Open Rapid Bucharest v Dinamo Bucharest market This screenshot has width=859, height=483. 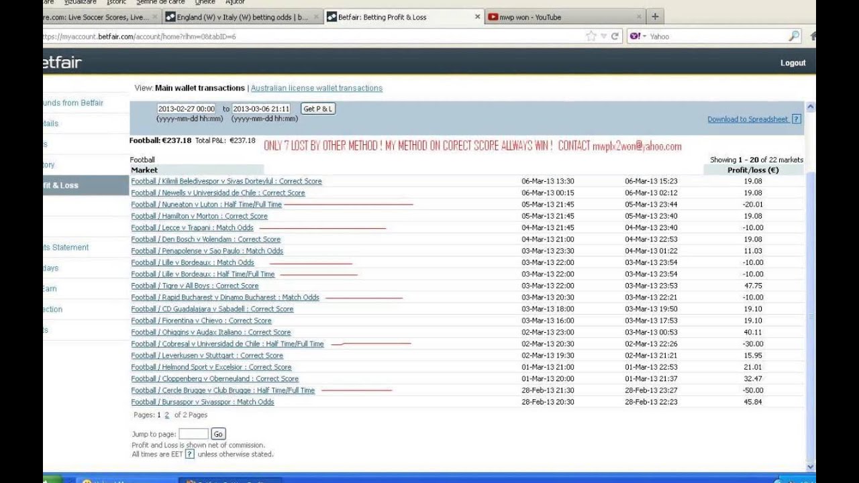point(225,297)
